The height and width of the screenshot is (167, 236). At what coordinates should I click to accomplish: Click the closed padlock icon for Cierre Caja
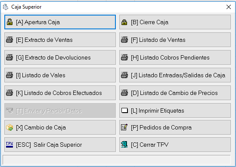tap(124, 22)
